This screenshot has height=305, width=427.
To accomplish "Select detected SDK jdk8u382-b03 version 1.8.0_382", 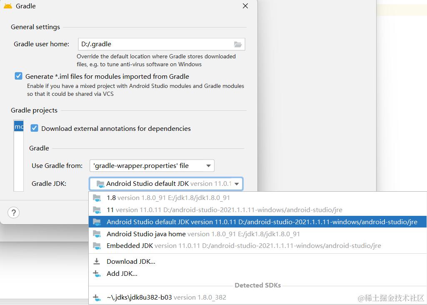I will click(x=167, y=297).
